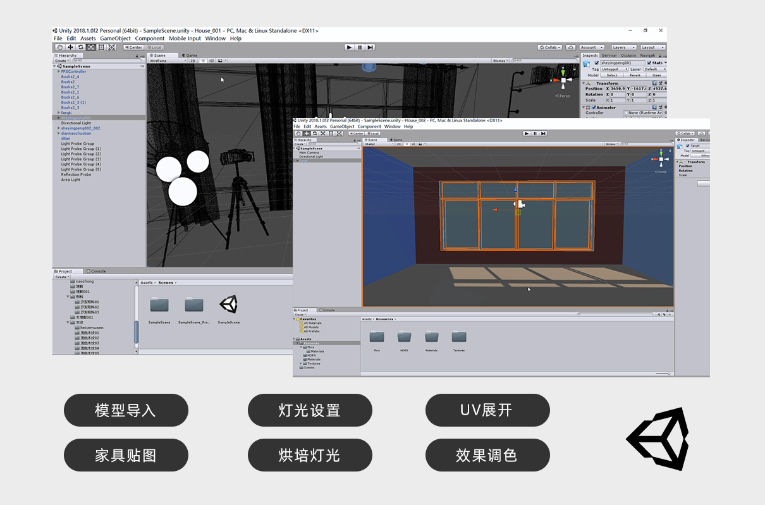Screen dimensions: 765x505
Task: Click the 模型导入 button
Action: pos(126,410)
